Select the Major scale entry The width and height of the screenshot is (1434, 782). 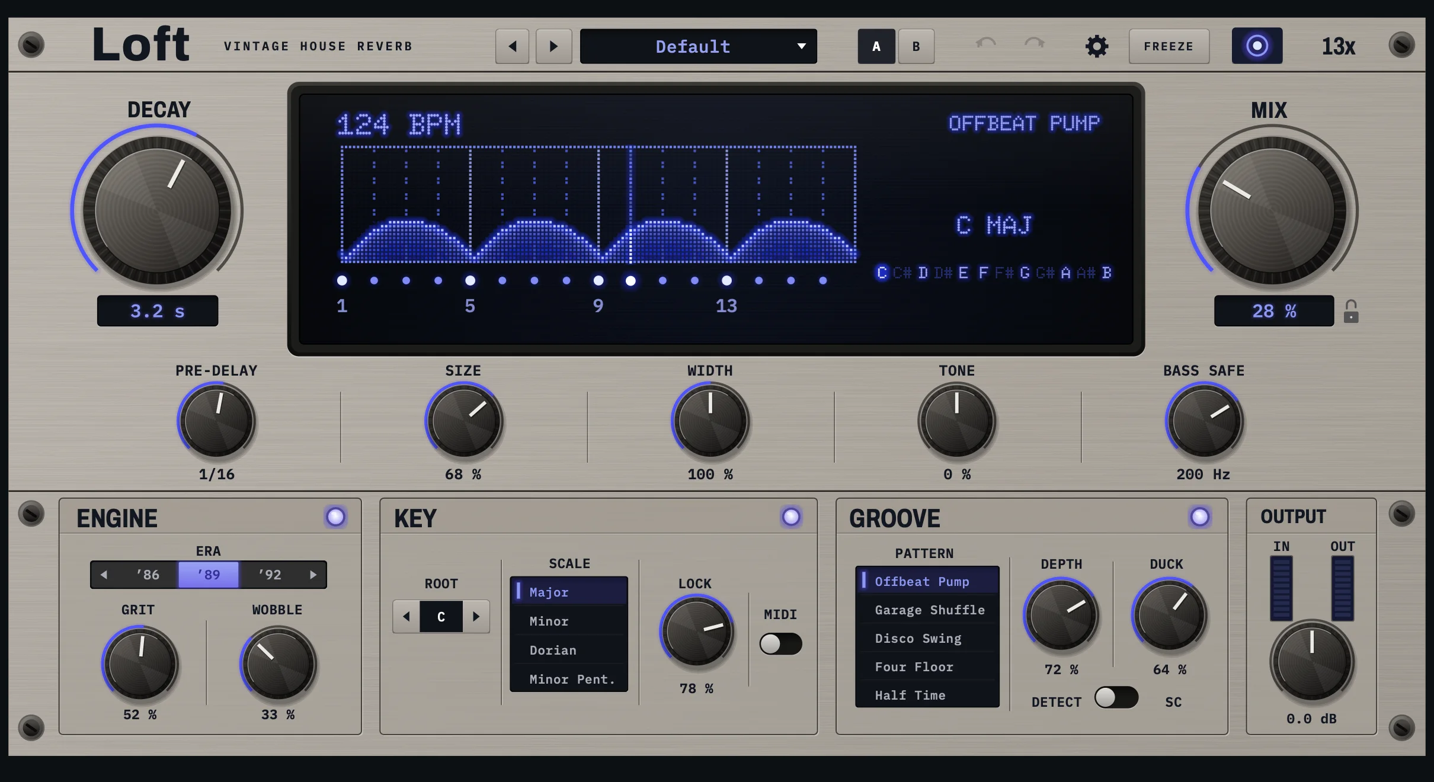(x=569, y=592)
